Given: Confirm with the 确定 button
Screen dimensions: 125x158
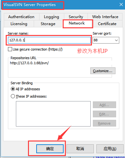Looking at the screenshot, I should click(x=50, y=149).
